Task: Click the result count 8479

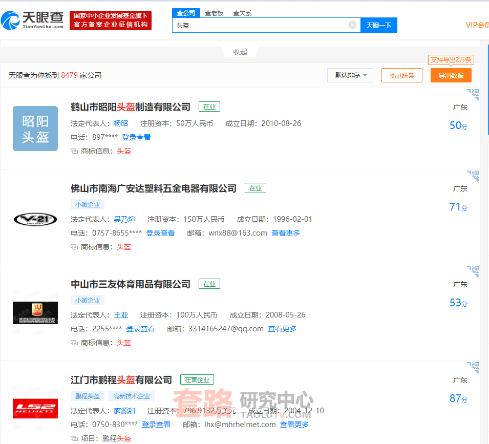Action: coord(69,75)
